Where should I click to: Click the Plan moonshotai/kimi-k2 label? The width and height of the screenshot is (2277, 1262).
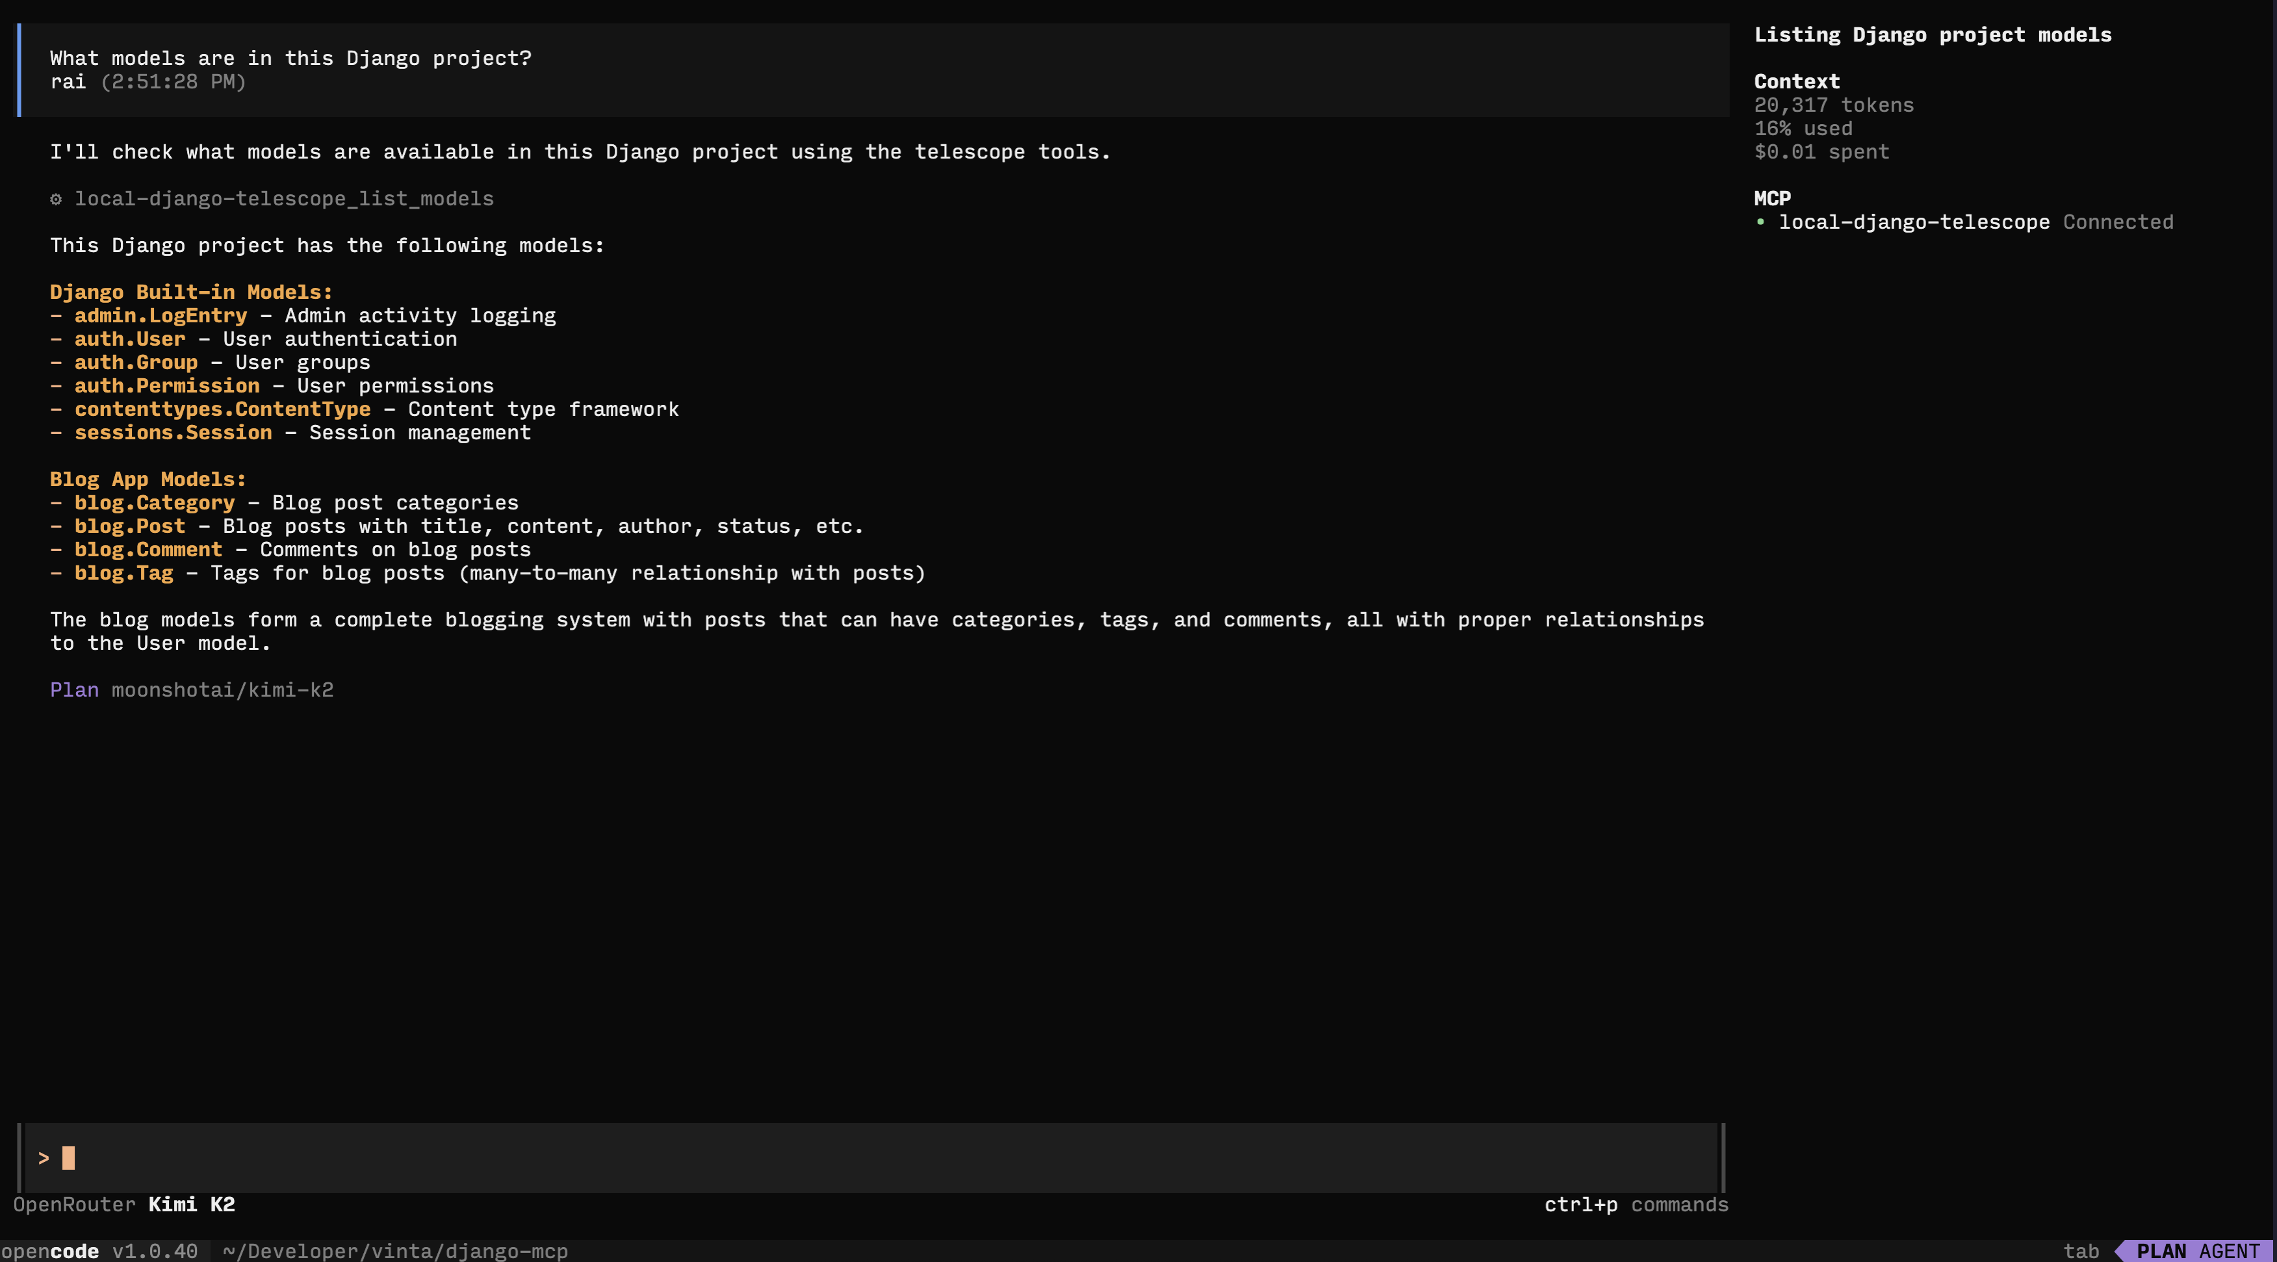(192, 690)
